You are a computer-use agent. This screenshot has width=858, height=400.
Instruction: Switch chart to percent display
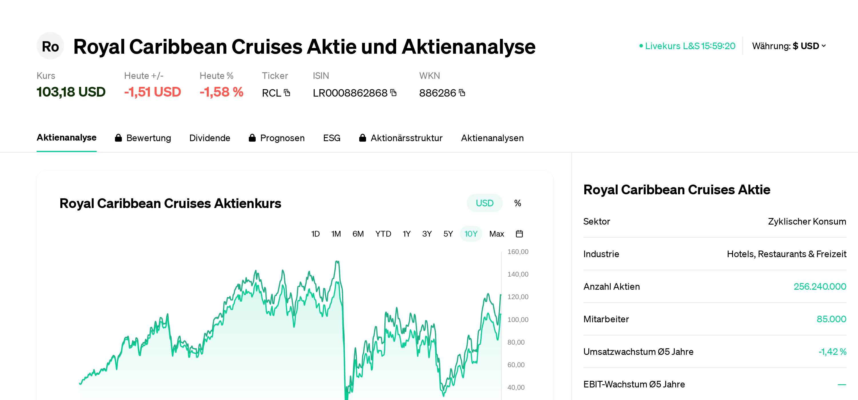[517, 203]
